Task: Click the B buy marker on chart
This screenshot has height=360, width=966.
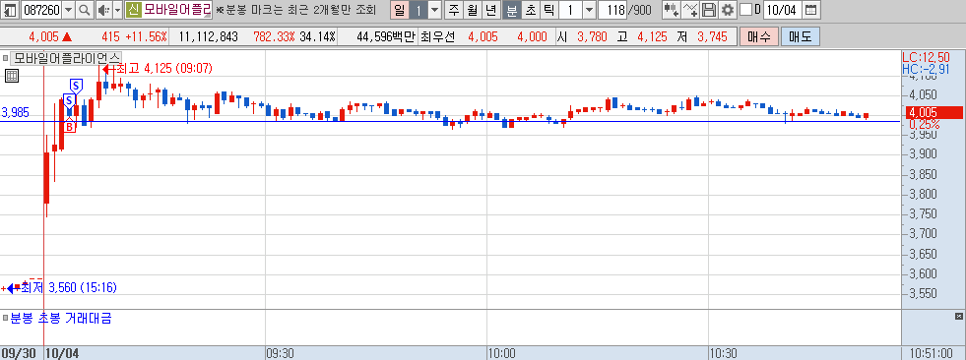Action: coord(70,127)
